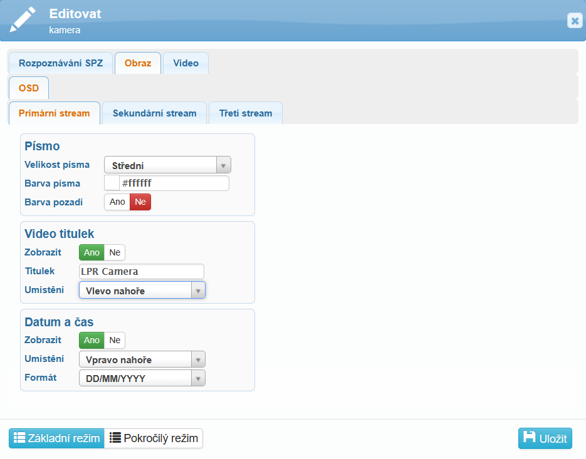Click the list icon for Pokročilý režim
586x459 pixels.
pyautogui.click(x=115, y=438)
